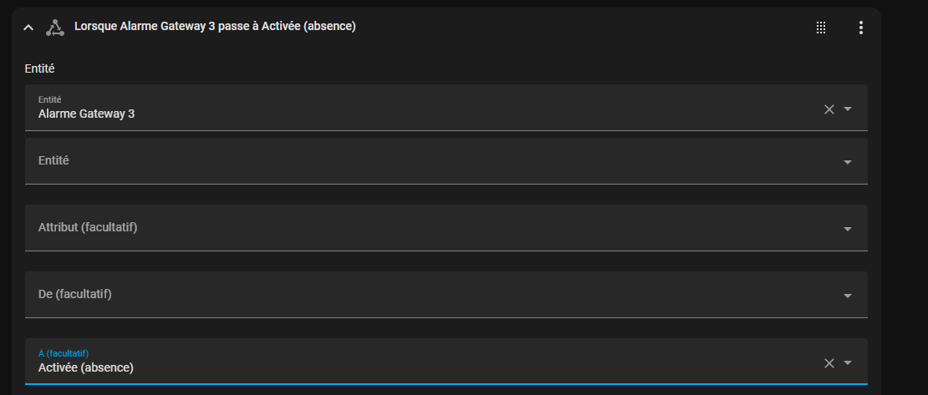Clear the Activée (absence) value
Image resolution: width=928 pixels, height=395 pixels.
pos(829,363)
